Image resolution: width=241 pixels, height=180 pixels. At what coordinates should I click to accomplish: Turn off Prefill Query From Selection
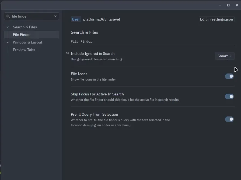[229, 119]
